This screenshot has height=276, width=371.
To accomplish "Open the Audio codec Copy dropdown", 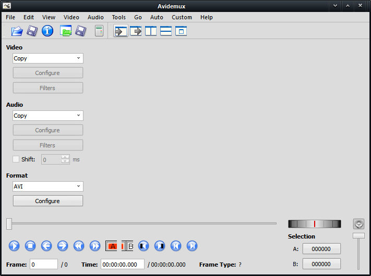I will point(48,116).
